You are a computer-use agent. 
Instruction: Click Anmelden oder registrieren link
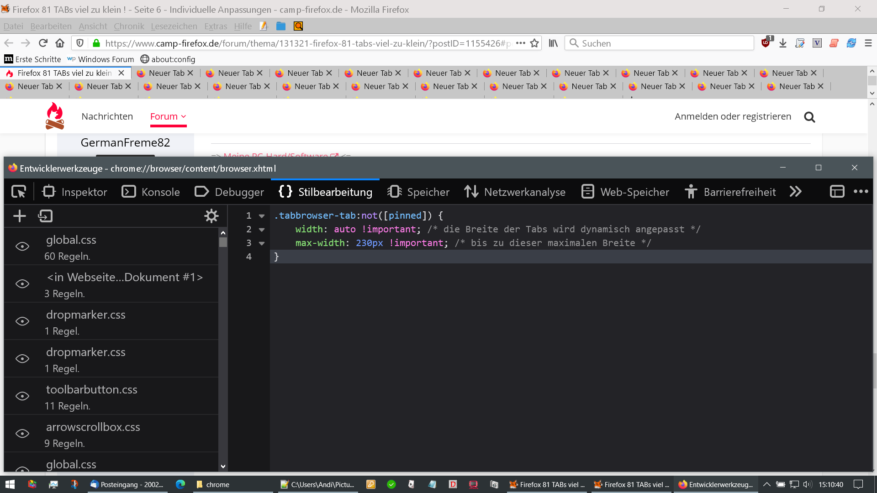pyautogui.click(x=733, y=116)
